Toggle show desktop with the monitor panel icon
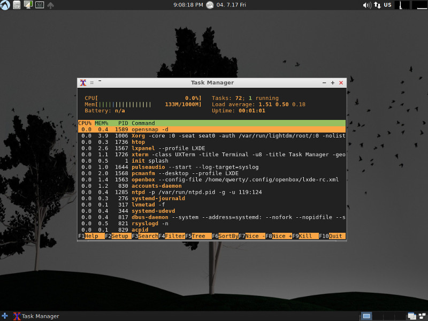Screen dimensions: 428x321 coord(28,4)
